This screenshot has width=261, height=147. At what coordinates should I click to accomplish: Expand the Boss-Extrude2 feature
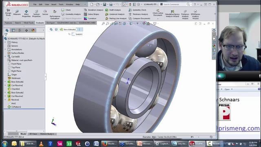click(5, 93)
